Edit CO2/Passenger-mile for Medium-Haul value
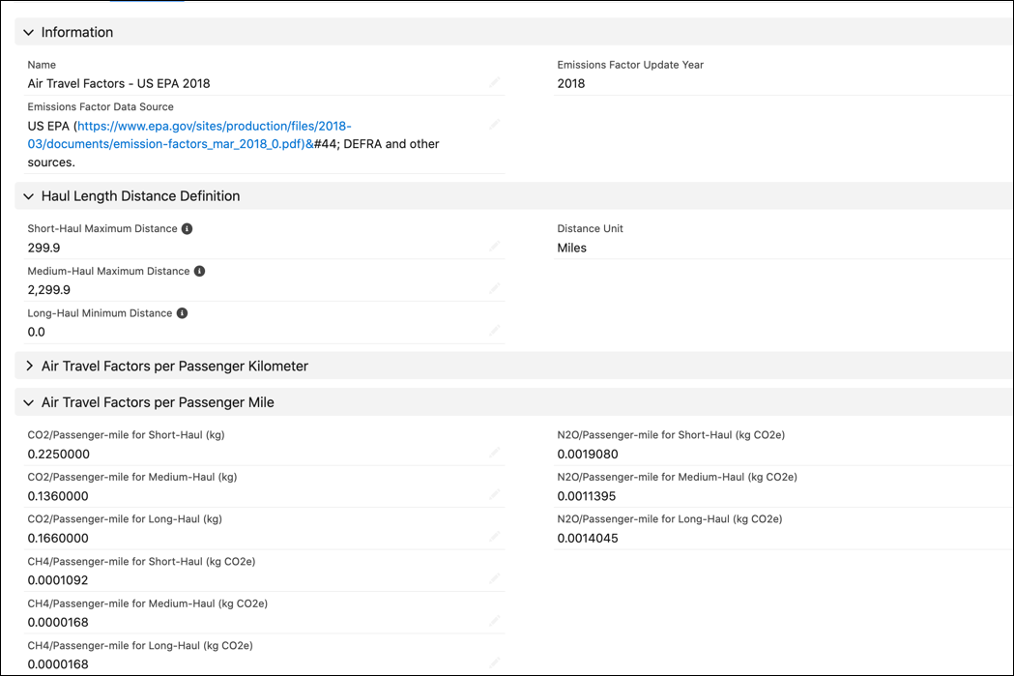Image resolution: width=1014 pixels, height=676 pixels. 495,495
